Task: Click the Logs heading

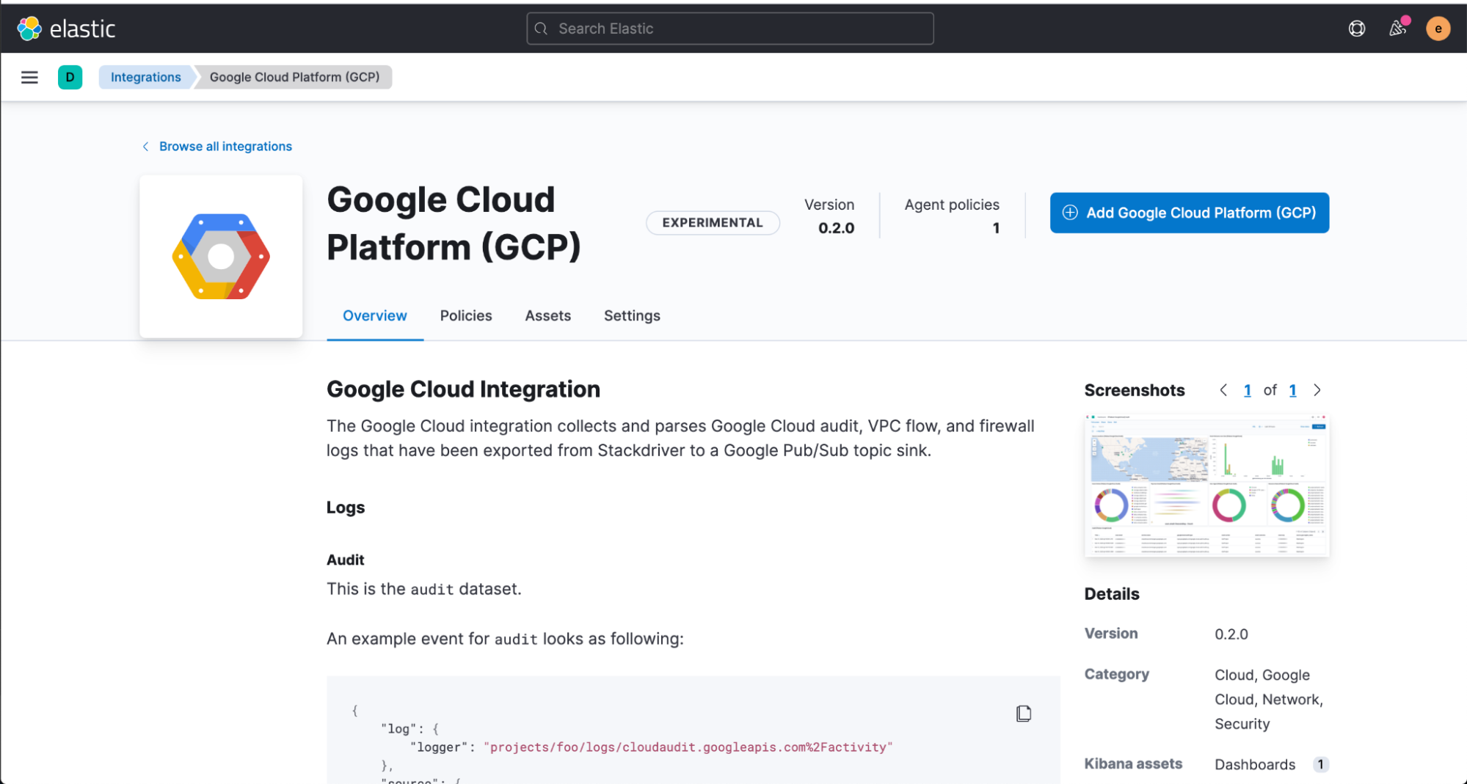Action: (346, 508)
